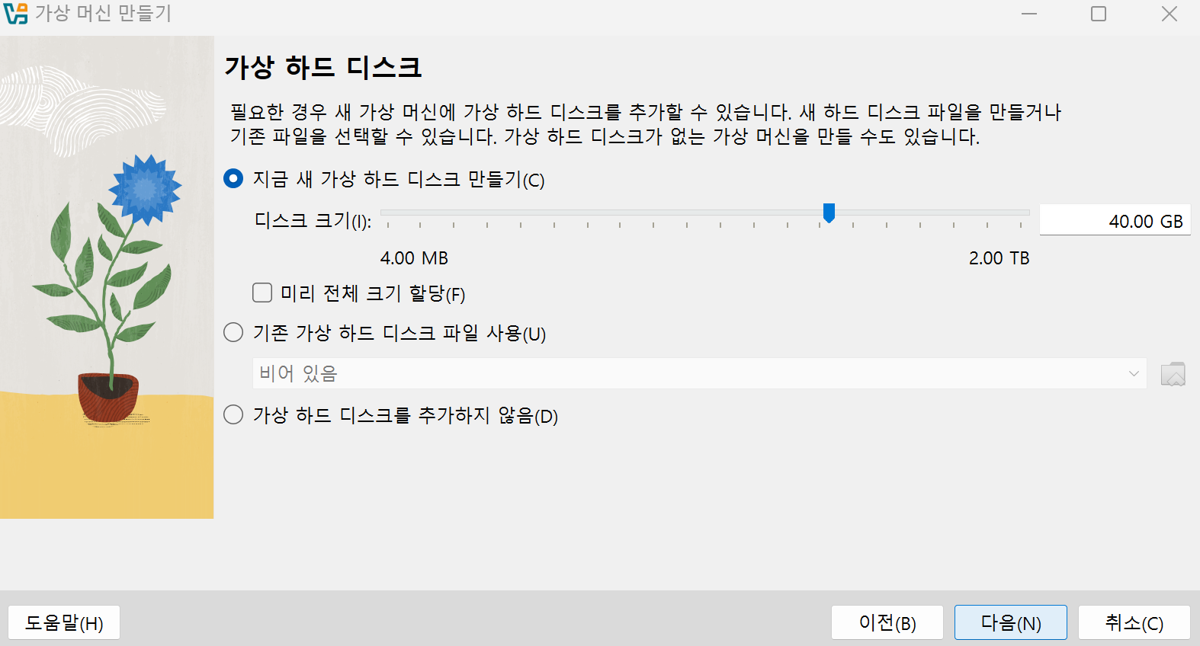1200x646 pixels.
Task: Click the 40.00 GB disk size field
Action: click(x=1115, y=221)
